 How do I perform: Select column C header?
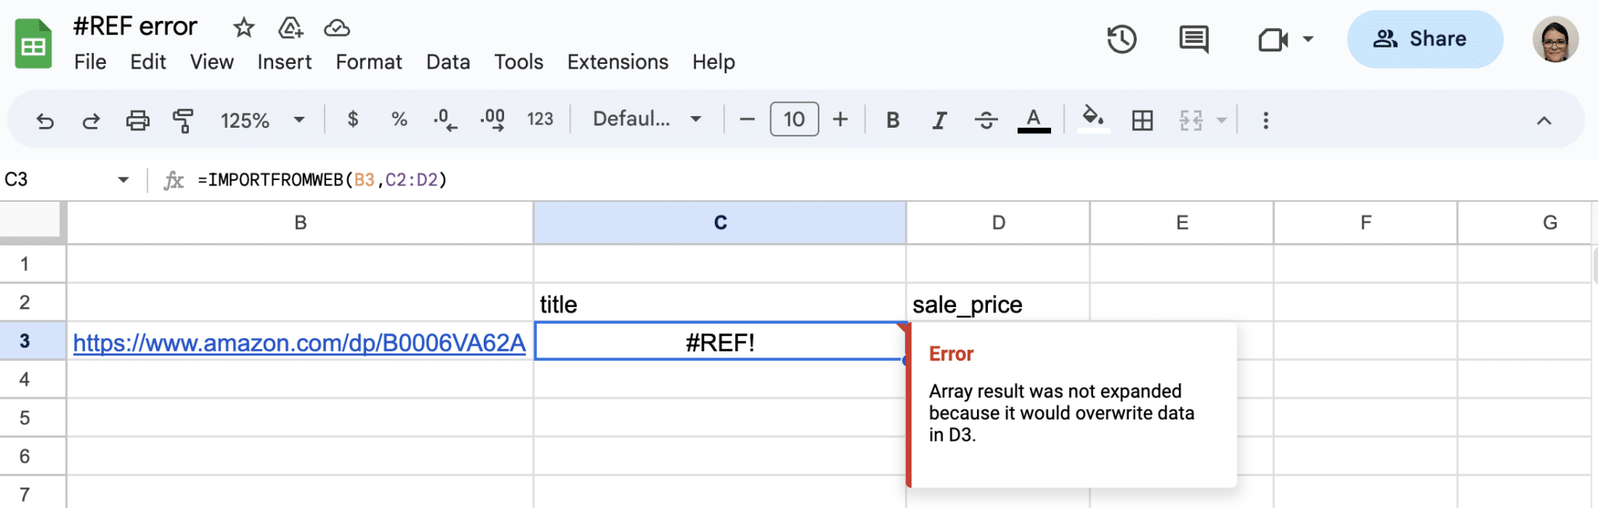coord(719,223)
